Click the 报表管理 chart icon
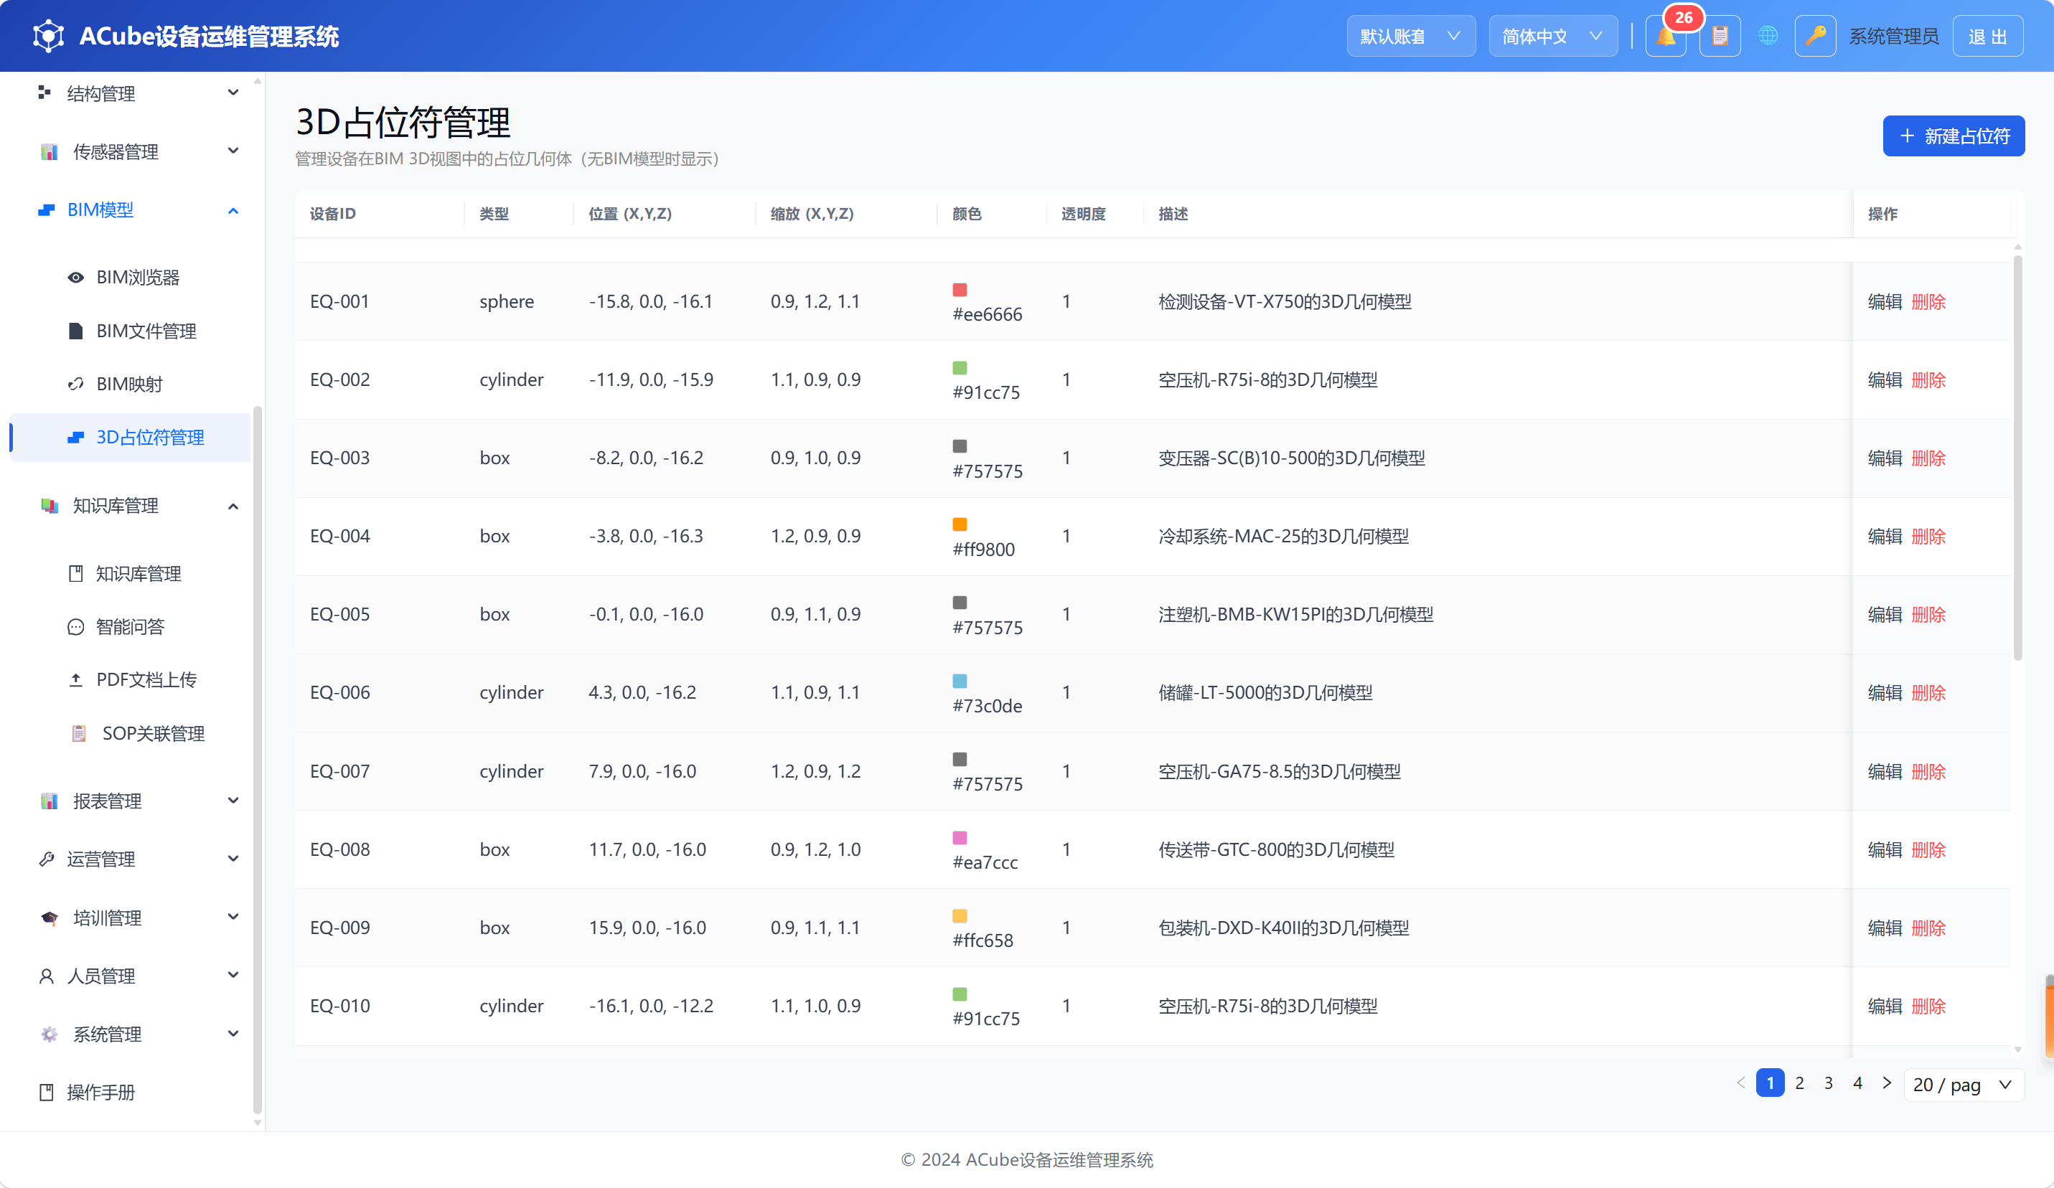Screen dimensions: 2054x1188 click(x=49, y=801)
